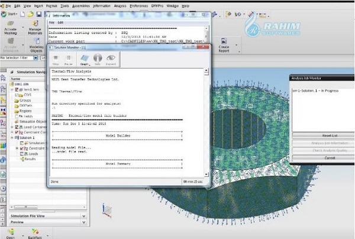The width and height of the screenshot is (355, 239).
Task: Click the Pause icon in Solution Monitor
Action: pyautogui.click(x=69, y=58)
